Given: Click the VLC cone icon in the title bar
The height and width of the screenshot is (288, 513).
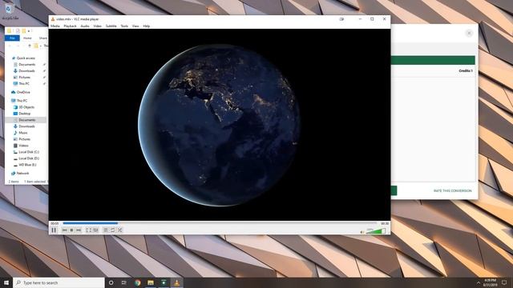Looking at the screenshot, I should click(x=53, y=19).
